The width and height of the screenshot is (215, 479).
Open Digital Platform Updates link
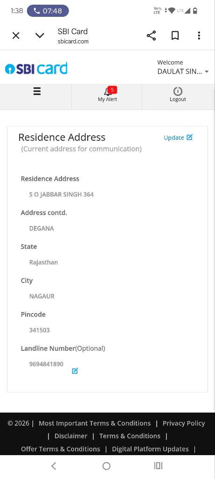(150, 449)
